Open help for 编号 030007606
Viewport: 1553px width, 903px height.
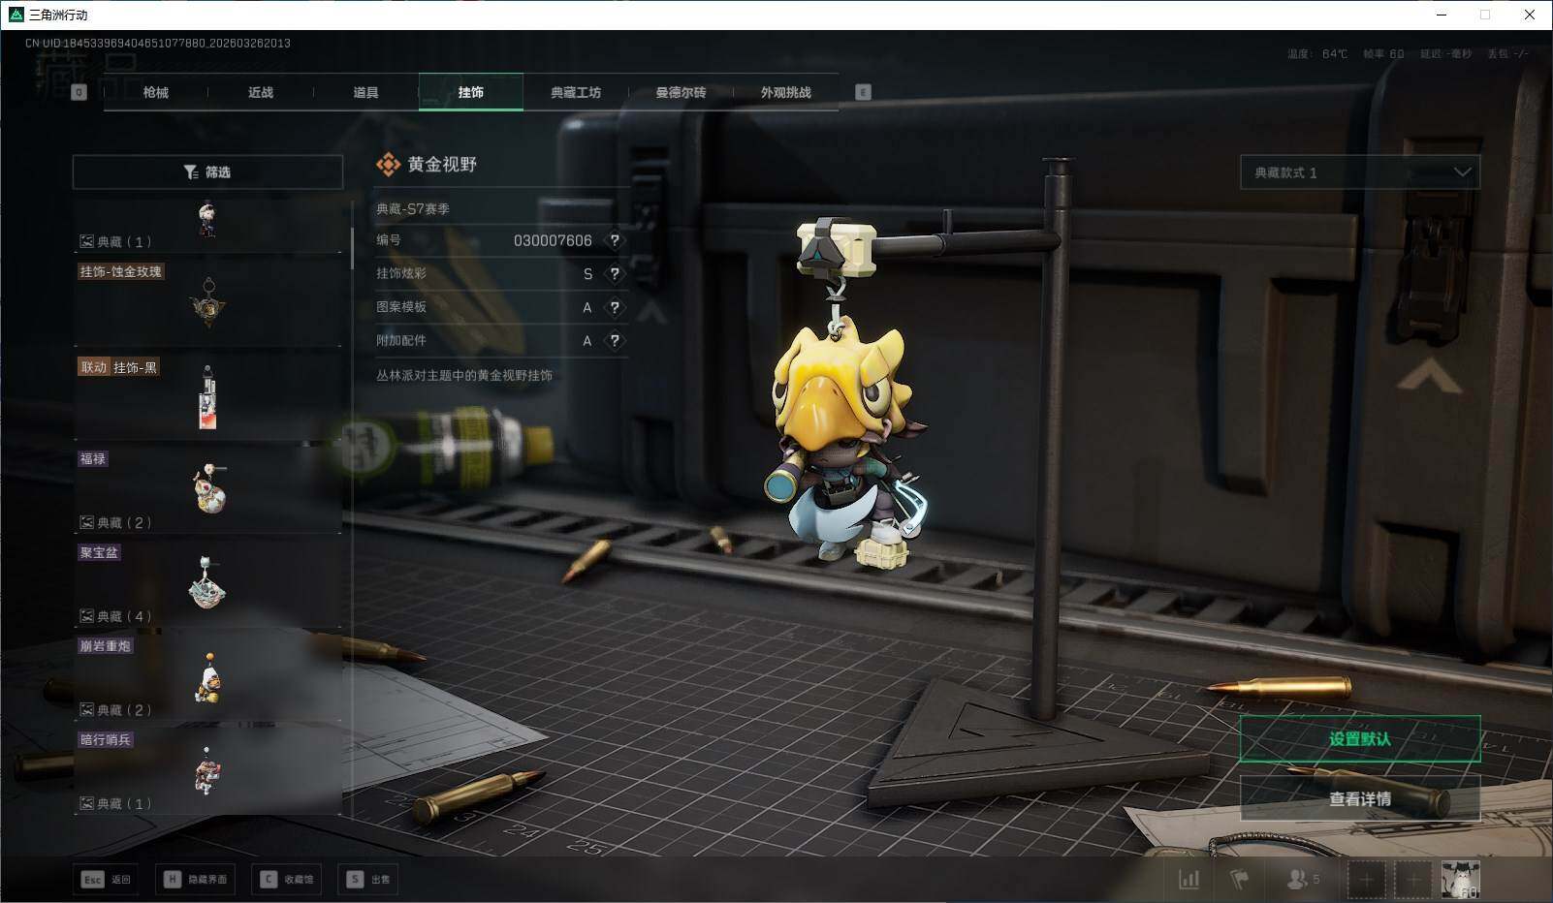click(x=614, y=240)
